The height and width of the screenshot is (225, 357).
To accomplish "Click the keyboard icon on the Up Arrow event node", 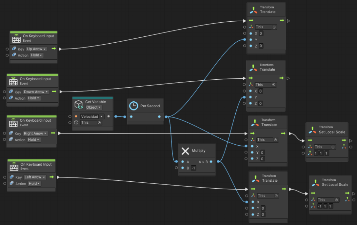I will [x=16, y=38].
